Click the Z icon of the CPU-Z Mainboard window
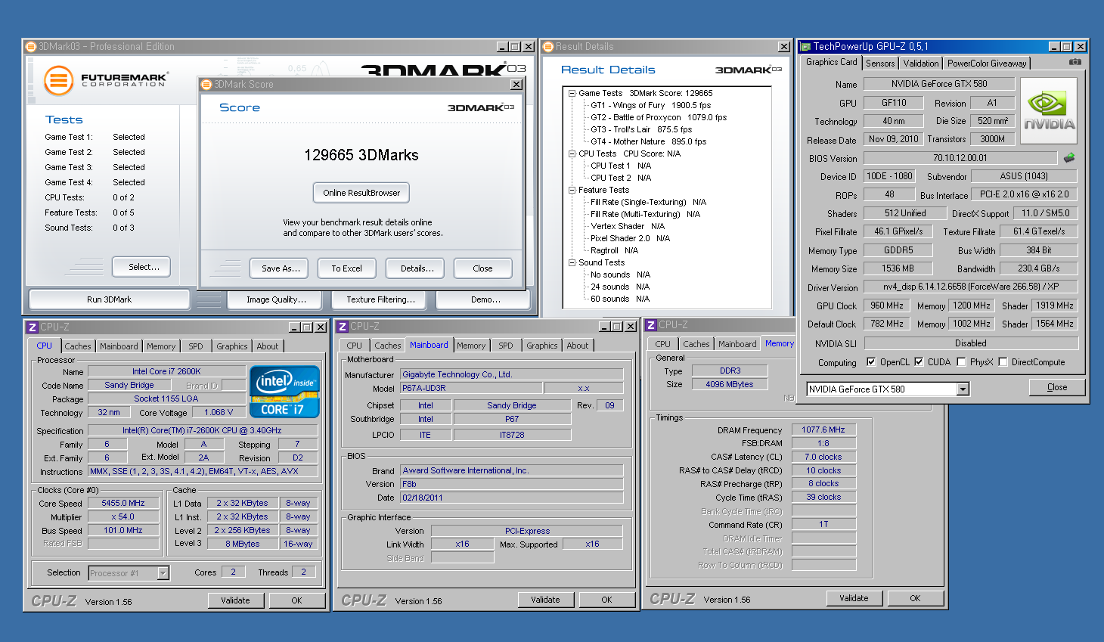1104x642 pixels. pos(343,327)
